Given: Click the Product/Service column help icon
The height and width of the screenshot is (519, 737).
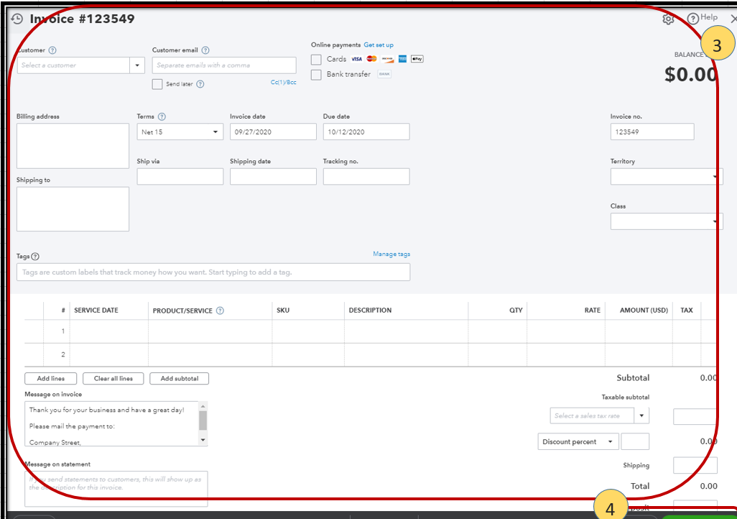Looking at the screenshot, I should [220, 311].
